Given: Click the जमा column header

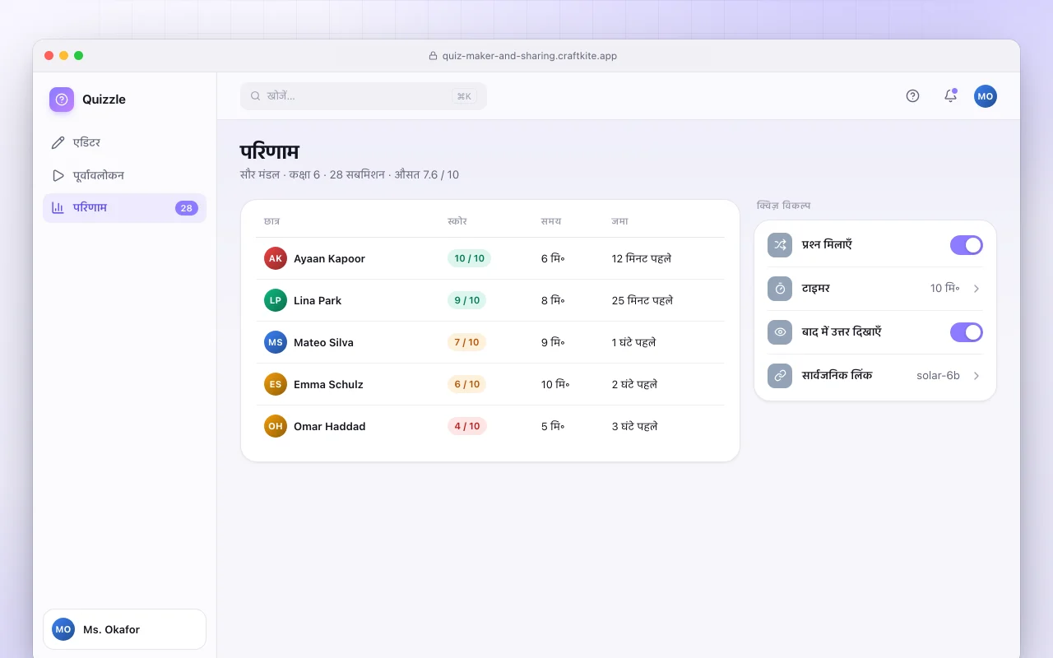Looking at the screenshot, I should point(620,221).
